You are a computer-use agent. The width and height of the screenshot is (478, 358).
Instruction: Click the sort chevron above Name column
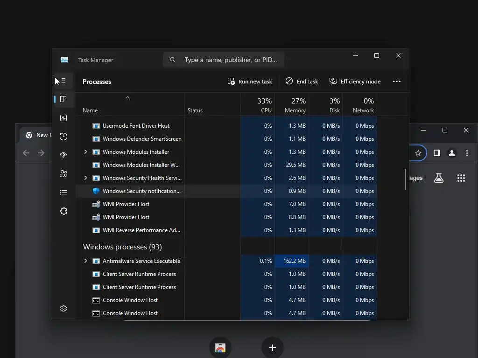[128, 97]
